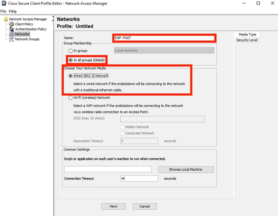The width and height of the screenshot is (278, 216).
Task: Switch to the Media Type tab
Action: tap(247, 35)
